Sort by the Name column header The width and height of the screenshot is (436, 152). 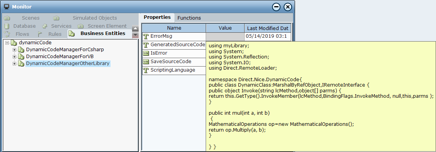point(174,28)
